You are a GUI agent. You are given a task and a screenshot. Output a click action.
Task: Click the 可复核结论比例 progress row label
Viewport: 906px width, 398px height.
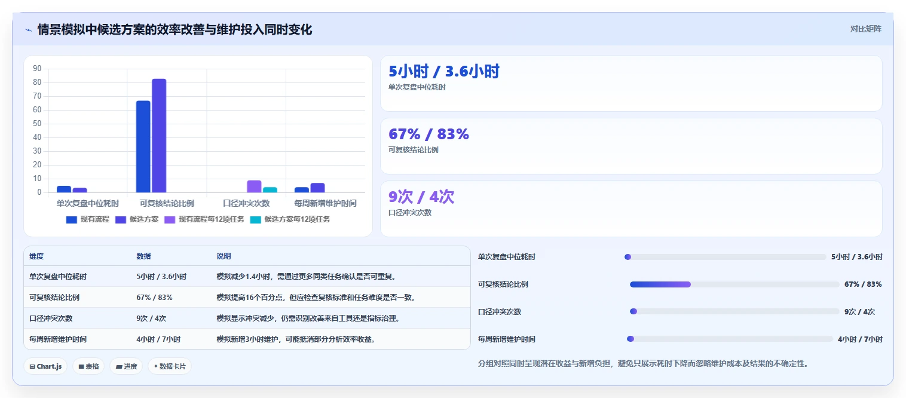[x=503, y=284]
